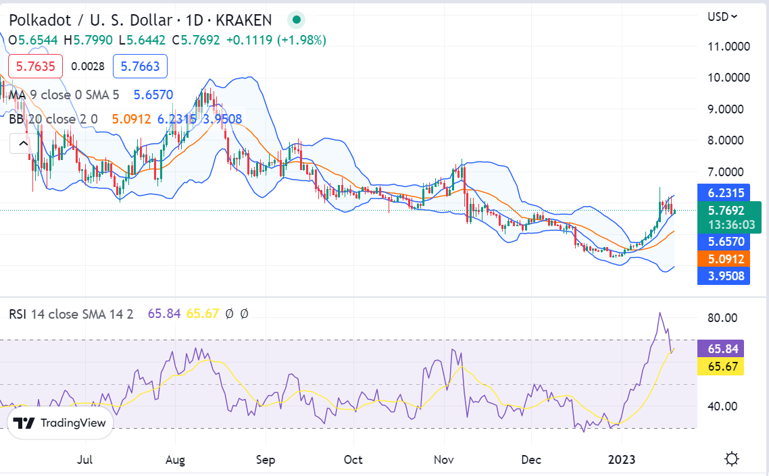Screen dimensions: 769x476
Task: Select the MA 9 close indicator legend
Action: [x=64, y=95]
